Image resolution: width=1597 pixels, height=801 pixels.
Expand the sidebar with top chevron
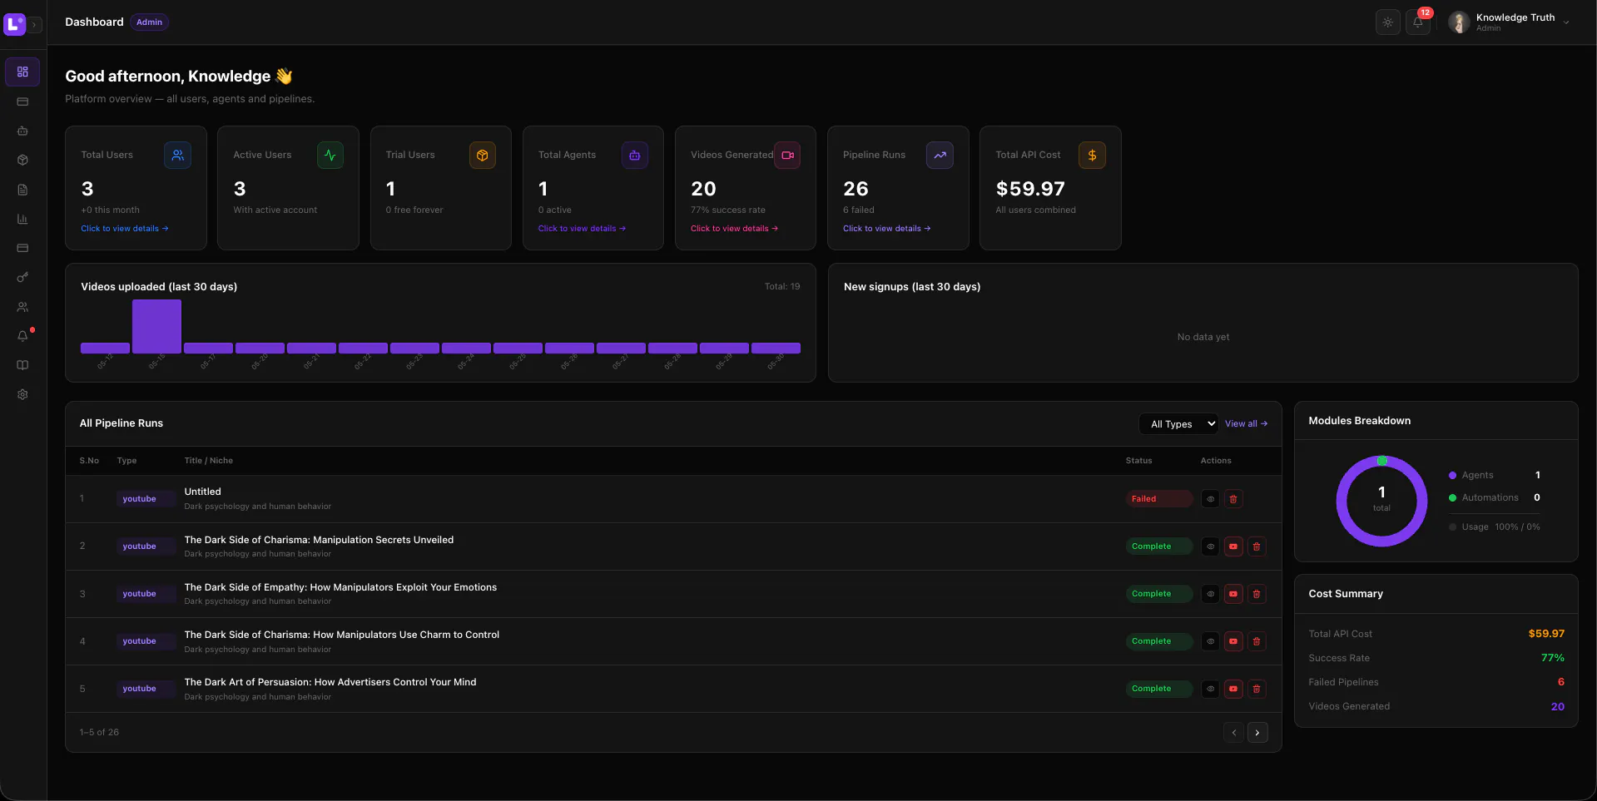tap(34, 25)
